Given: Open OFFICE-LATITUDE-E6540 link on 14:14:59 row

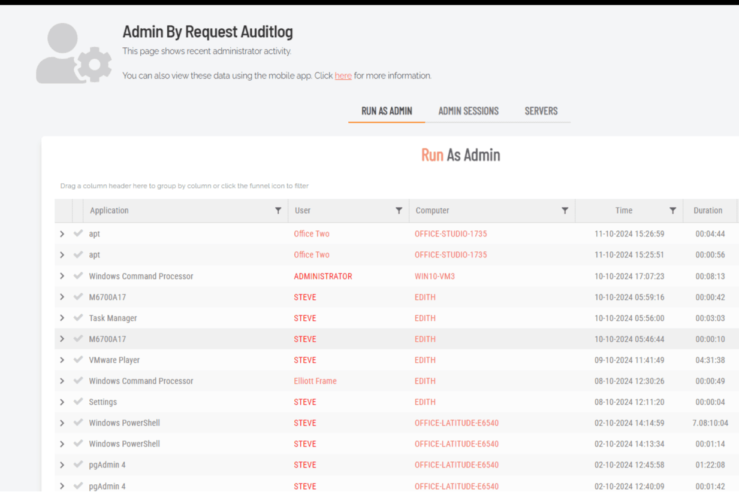Looking at the screenshot, I should click(x=457, y=423).
